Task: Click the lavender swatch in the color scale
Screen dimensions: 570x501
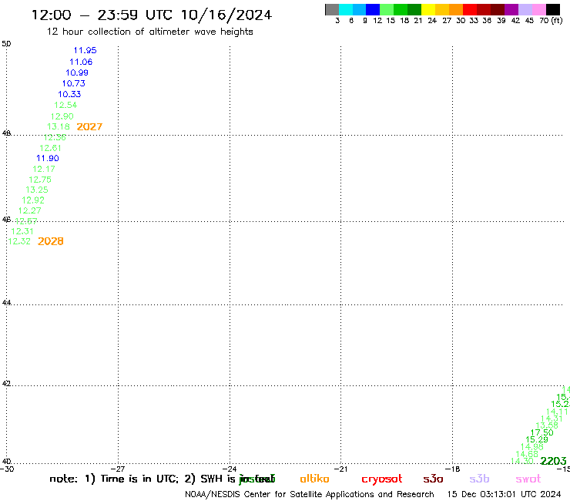Action: point(525,9)
